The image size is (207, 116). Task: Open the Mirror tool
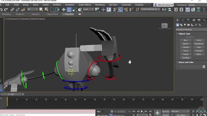(164, 10)
